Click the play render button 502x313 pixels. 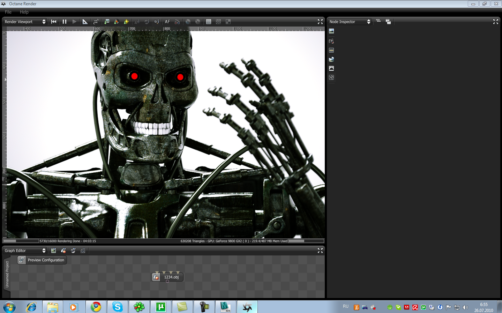pyautogui.click(x=74, y=22)
